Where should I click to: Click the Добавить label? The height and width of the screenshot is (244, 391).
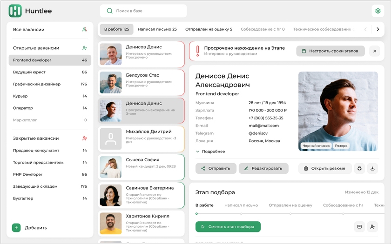pyautogui.click(x=36, y=228)
